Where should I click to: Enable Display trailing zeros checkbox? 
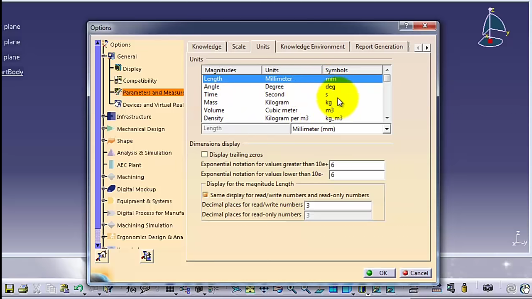point(204,154)
